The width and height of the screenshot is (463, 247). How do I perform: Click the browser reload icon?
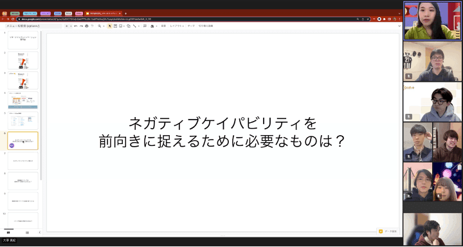tap(13, 19)
